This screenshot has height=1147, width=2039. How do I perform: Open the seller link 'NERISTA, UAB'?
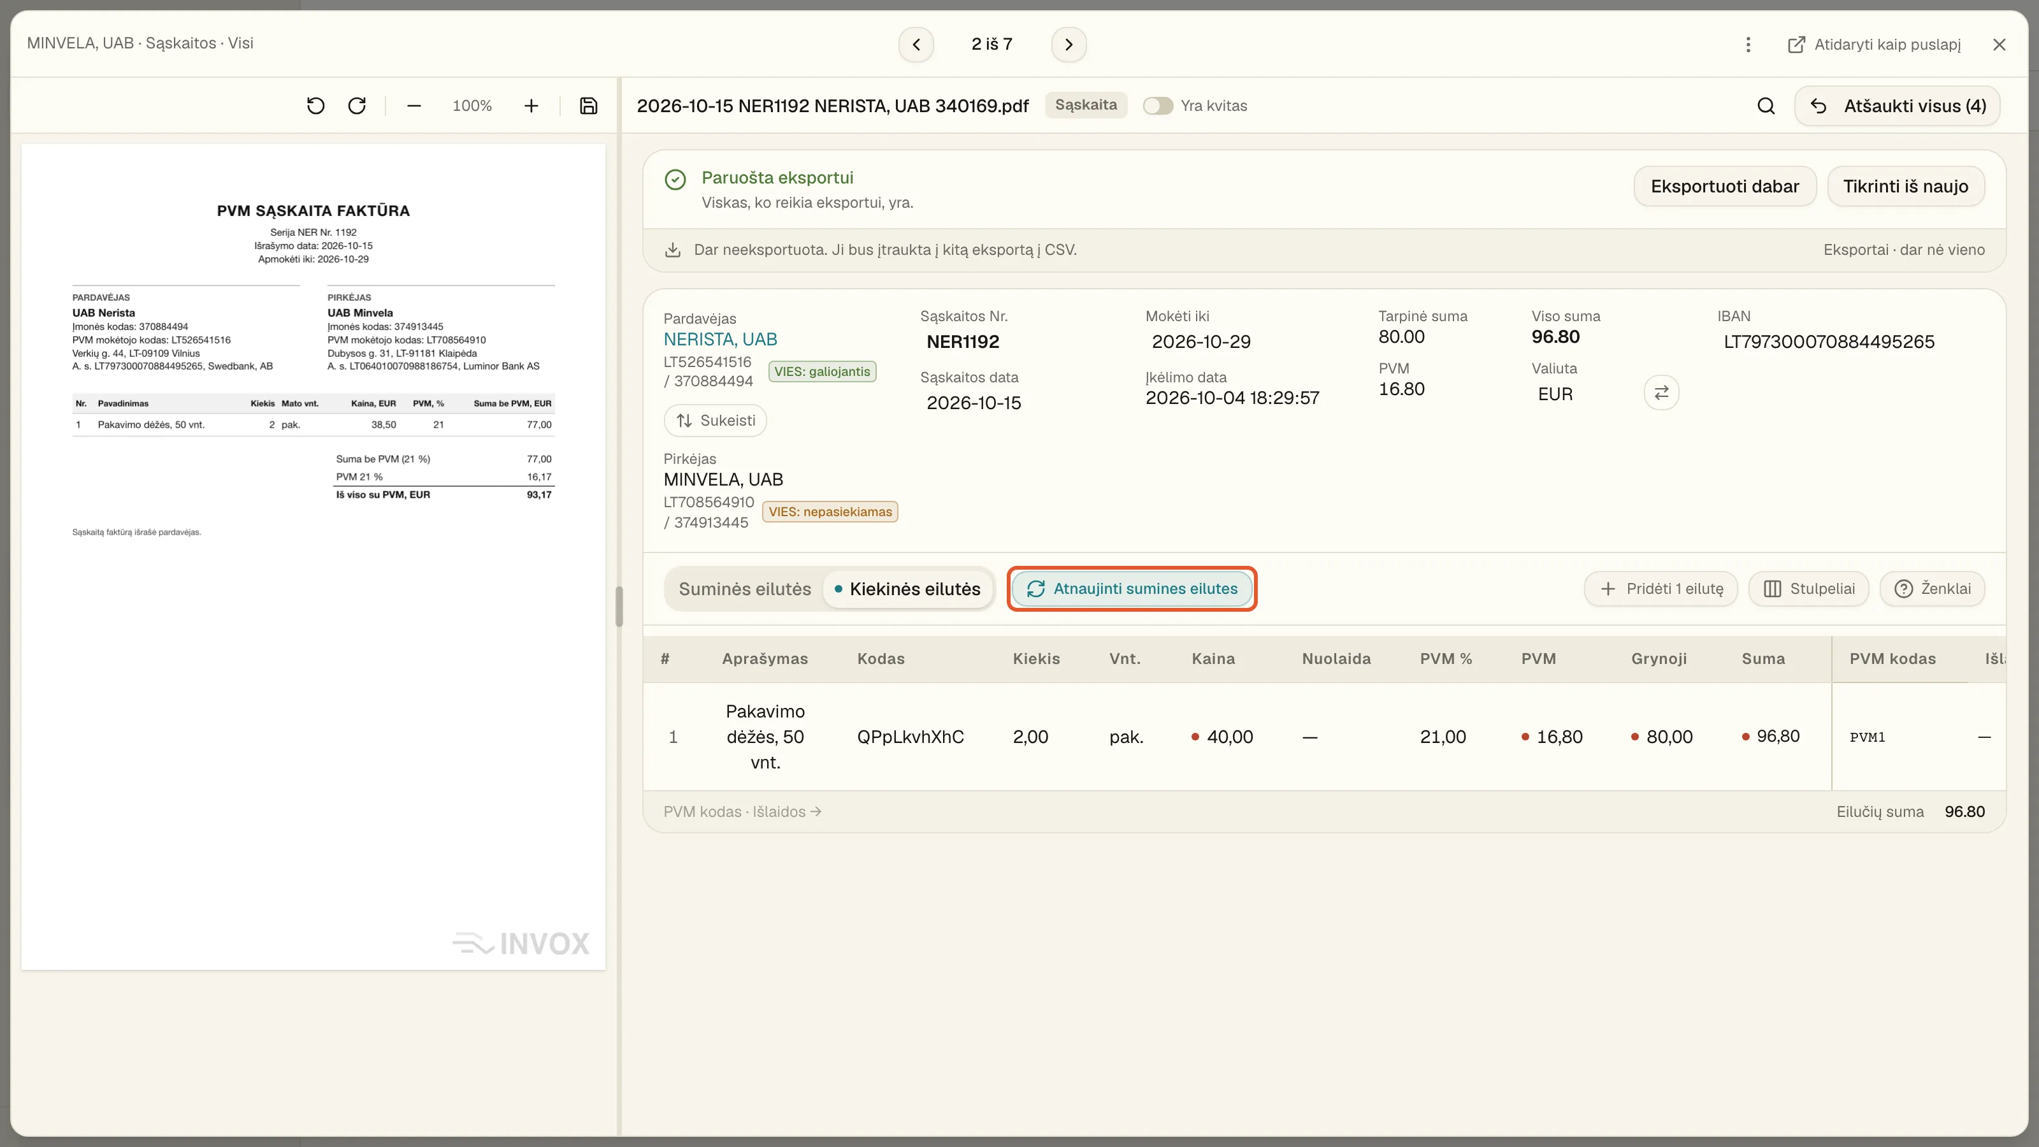coord(720,340)
